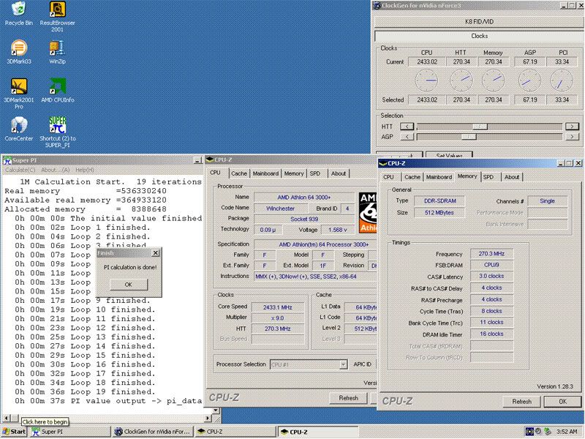Image resolution: width=585 pixels, height=439 pixels.
Task: Click the AGP right arrow button
Action: (x=572, y=137)
